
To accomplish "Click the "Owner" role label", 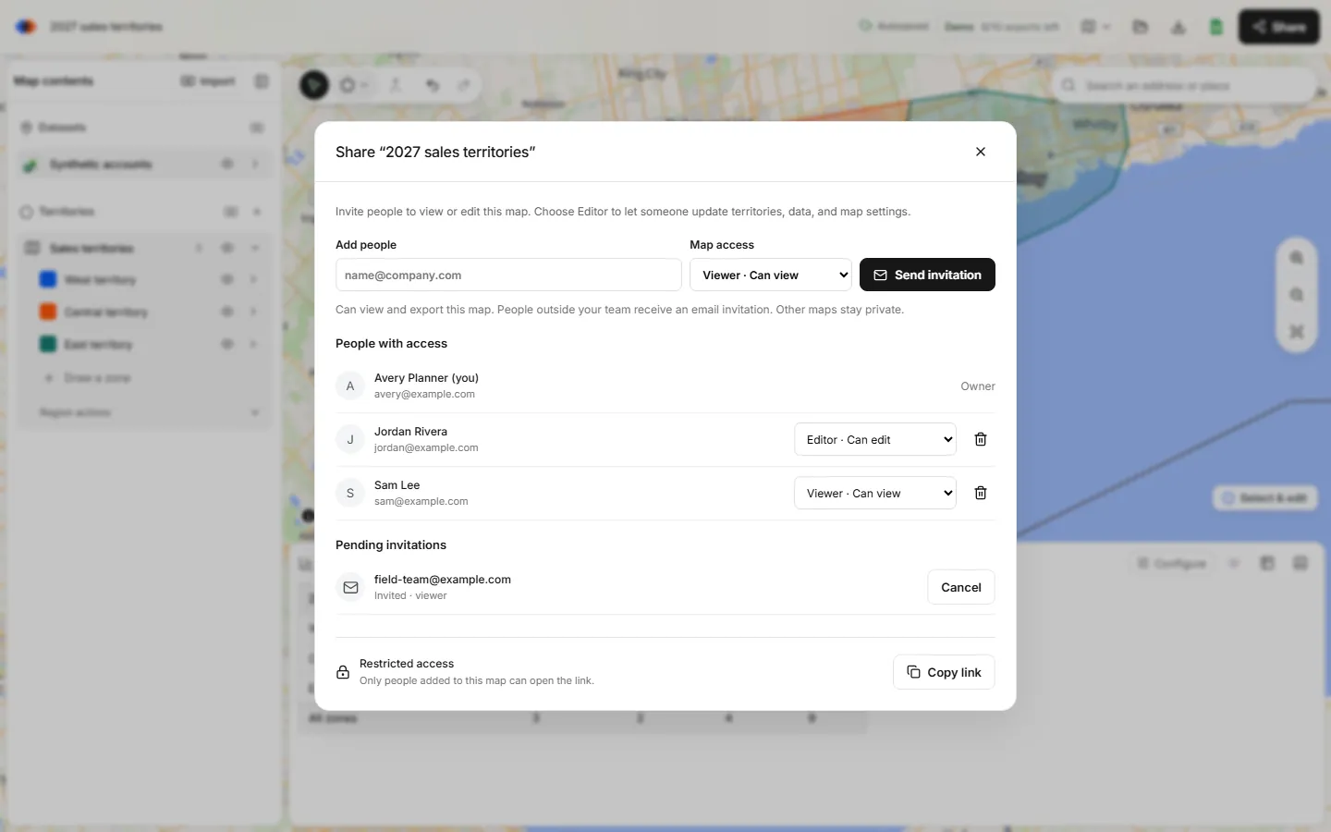I will click(x=978, y=386).
